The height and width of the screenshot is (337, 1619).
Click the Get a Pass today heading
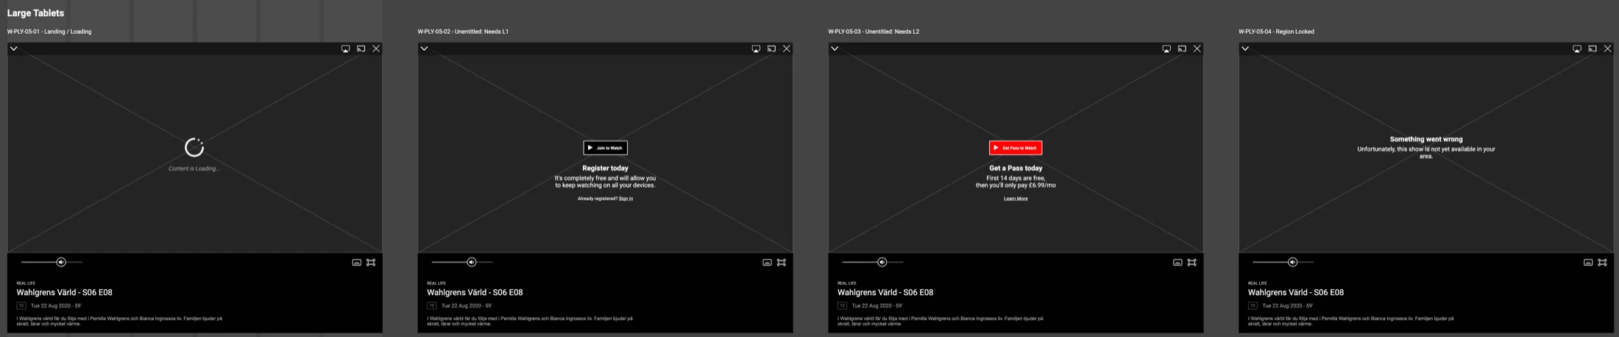coord(1016,168)
